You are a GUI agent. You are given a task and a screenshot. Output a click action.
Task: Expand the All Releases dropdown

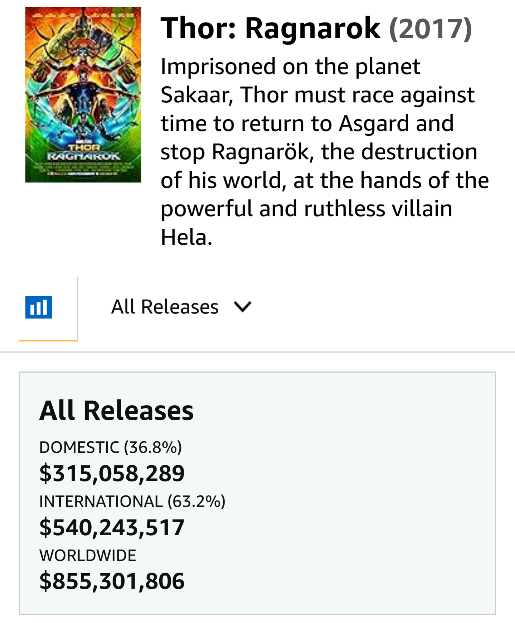tap(181, 307)
